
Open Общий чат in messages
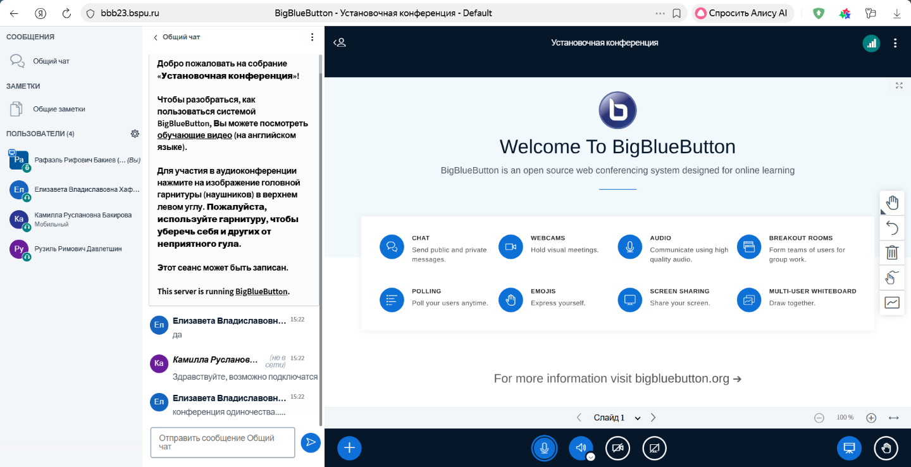point(51,61)
